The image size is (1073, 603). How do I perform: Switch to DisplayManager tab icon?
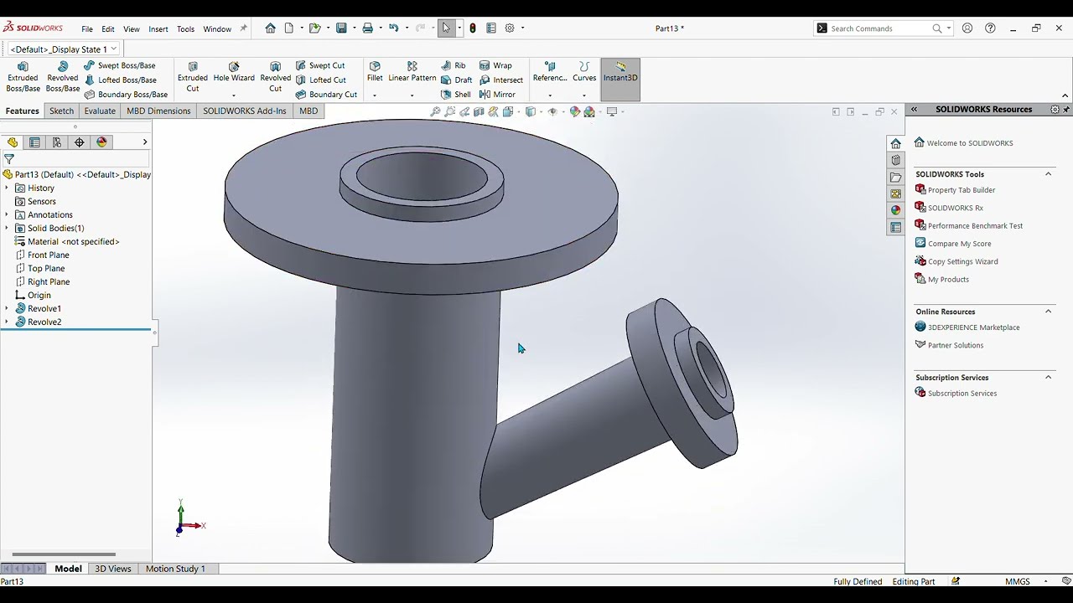pos(102,142)
